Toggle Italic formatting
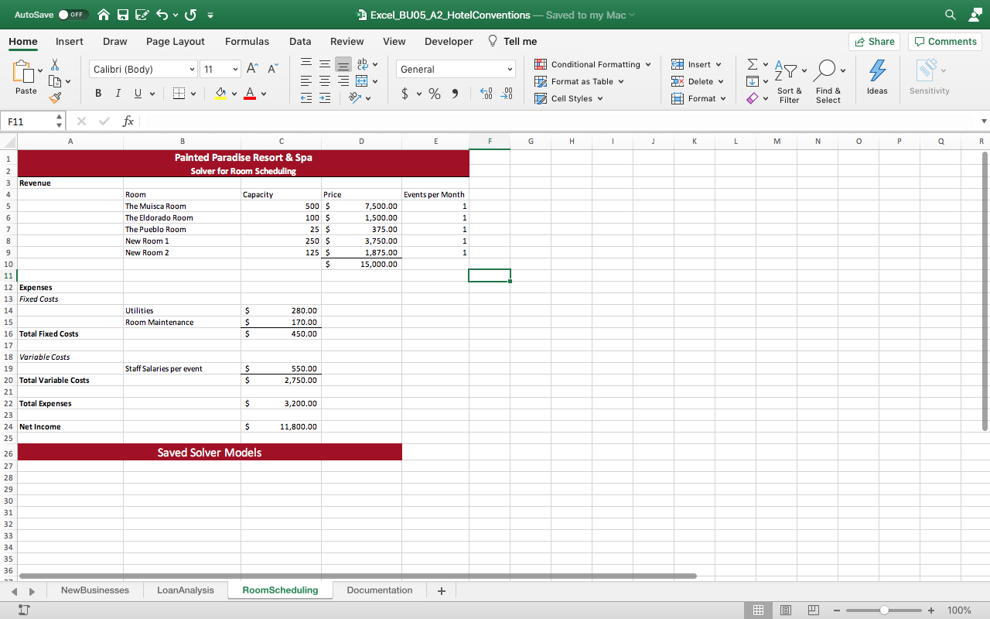Viewport: 990px width, 619px height. 118,94
